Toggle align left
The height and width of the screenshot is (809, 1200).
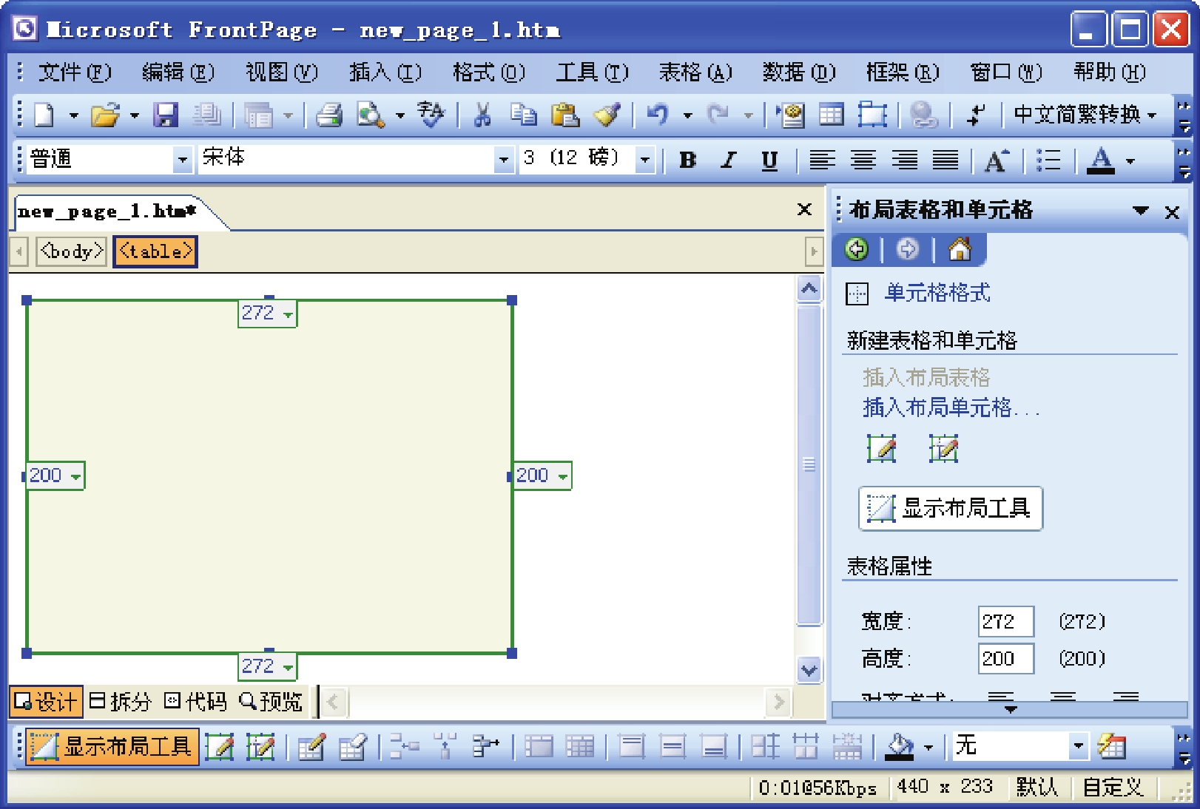click(822, 160)
